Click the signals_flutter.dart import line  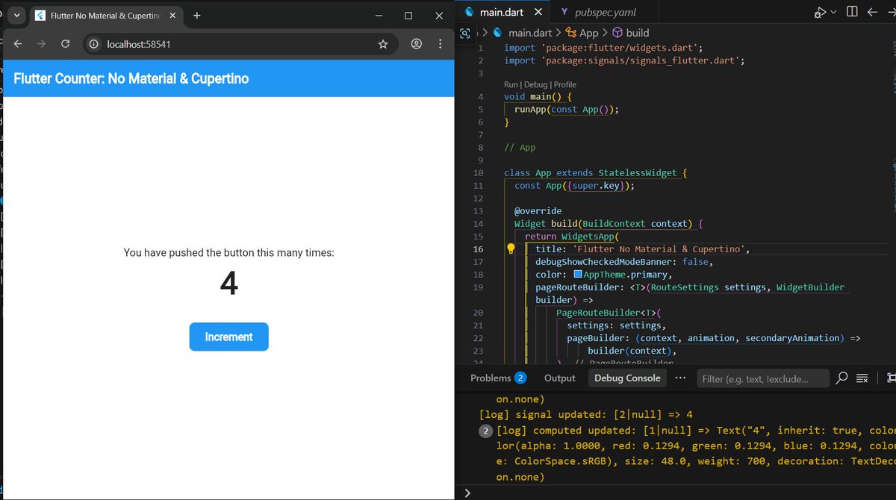[624, 60]
